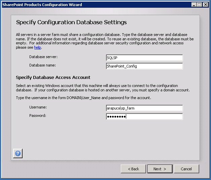This screenshot has width=211, height=180.
Task: Click the SharePoint Products Configuration Wizard title bar
Action: tap(84, 5)
